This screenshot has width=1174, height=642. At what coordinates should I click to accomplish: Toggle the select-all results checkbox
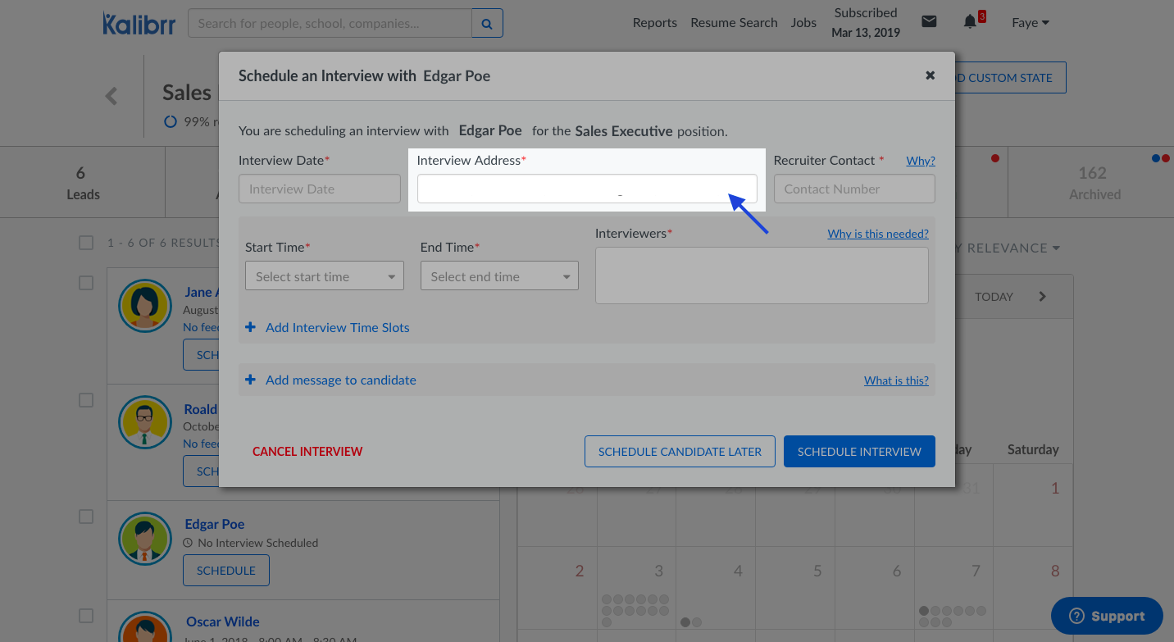pyautogui.click(x=86, y=243)
